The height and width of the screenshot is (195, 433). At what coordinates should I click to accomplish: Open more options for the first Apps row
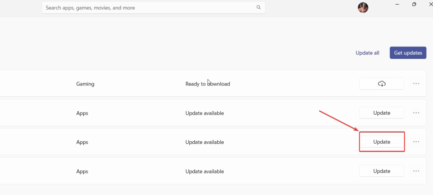tap(416, 113)
